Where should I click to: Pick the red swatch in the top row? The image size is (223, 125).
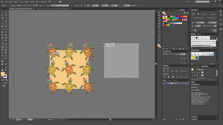click(x=170, y=17)
